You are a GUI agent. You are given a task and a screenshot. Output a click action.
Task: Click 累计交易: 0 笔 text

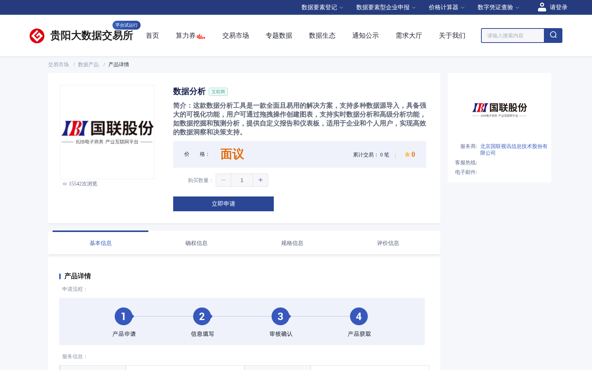[371, 155]
